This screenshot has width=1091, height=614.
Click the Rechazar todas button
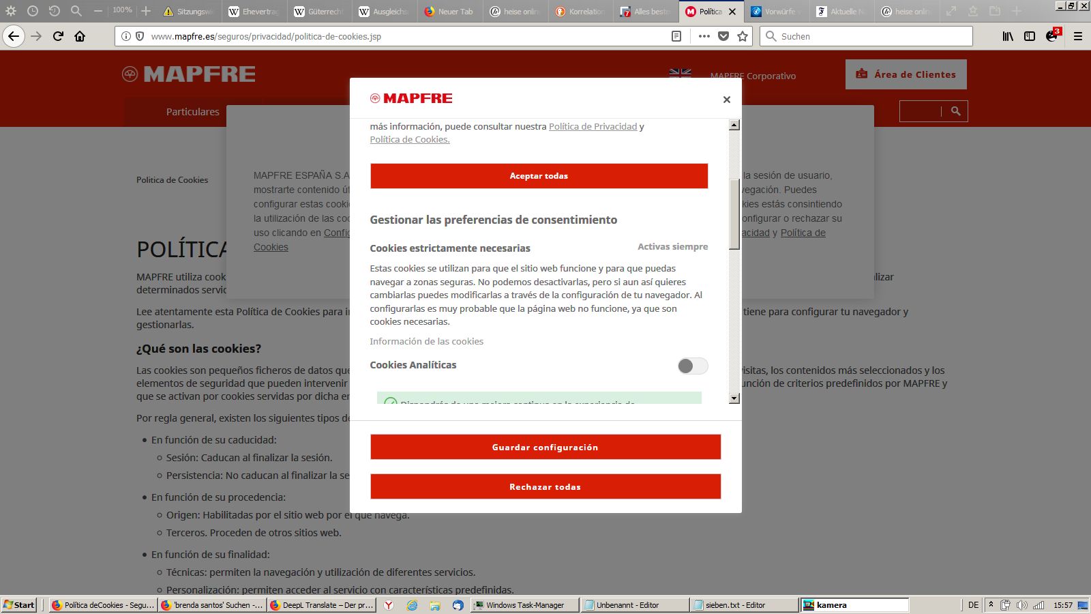point(545,486)
